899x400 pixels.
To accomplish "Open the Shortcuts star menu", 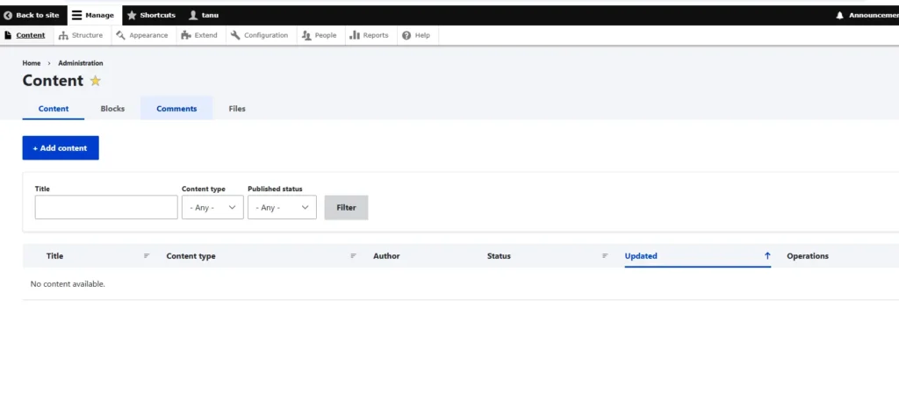I will click(151, 16).
